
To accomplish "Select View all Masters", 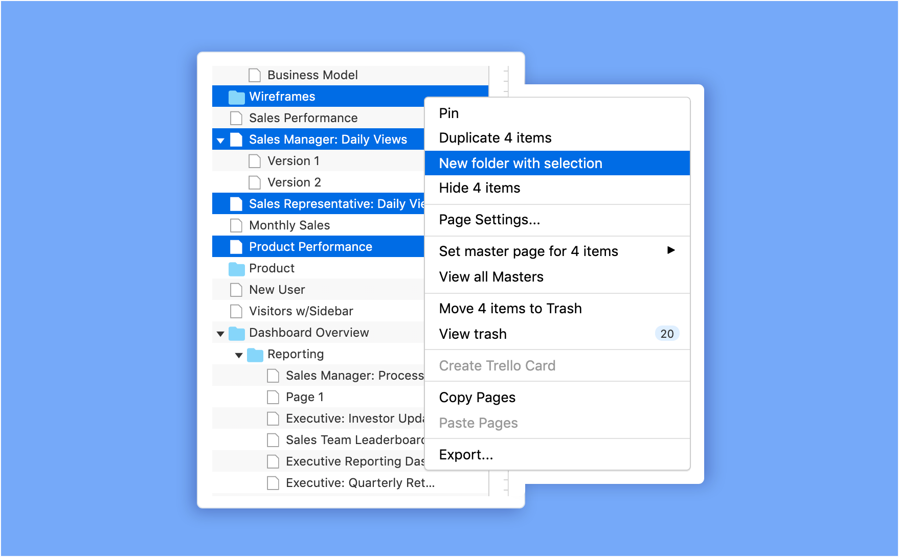I will point(557,277).
